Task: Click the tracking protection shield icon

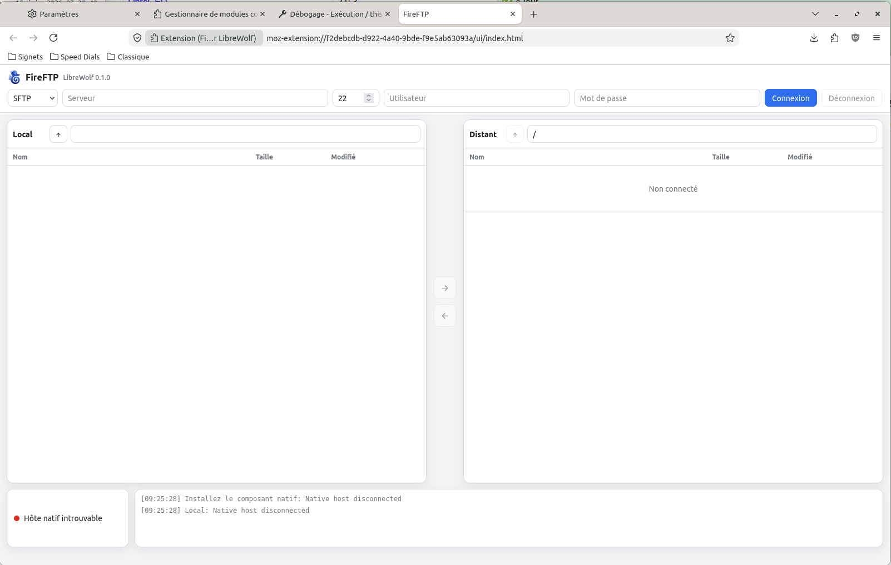Action: click(x=137, y=38)
